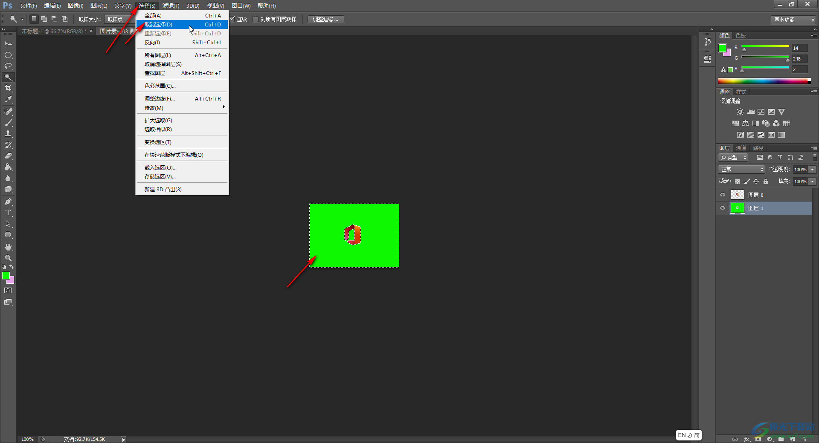Swap foreground and background colors
Screen dimensions: 819x443
tap(12, 267)
